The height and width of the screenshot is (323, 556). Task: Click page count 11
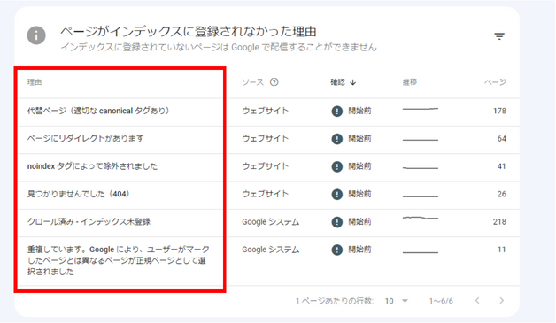pyautogui.click(x=501, y=250)
